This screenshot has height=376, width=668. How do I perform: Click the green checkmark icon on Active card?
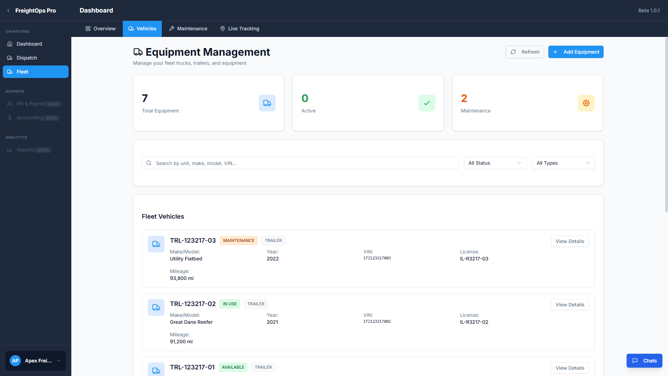point(427,103)
